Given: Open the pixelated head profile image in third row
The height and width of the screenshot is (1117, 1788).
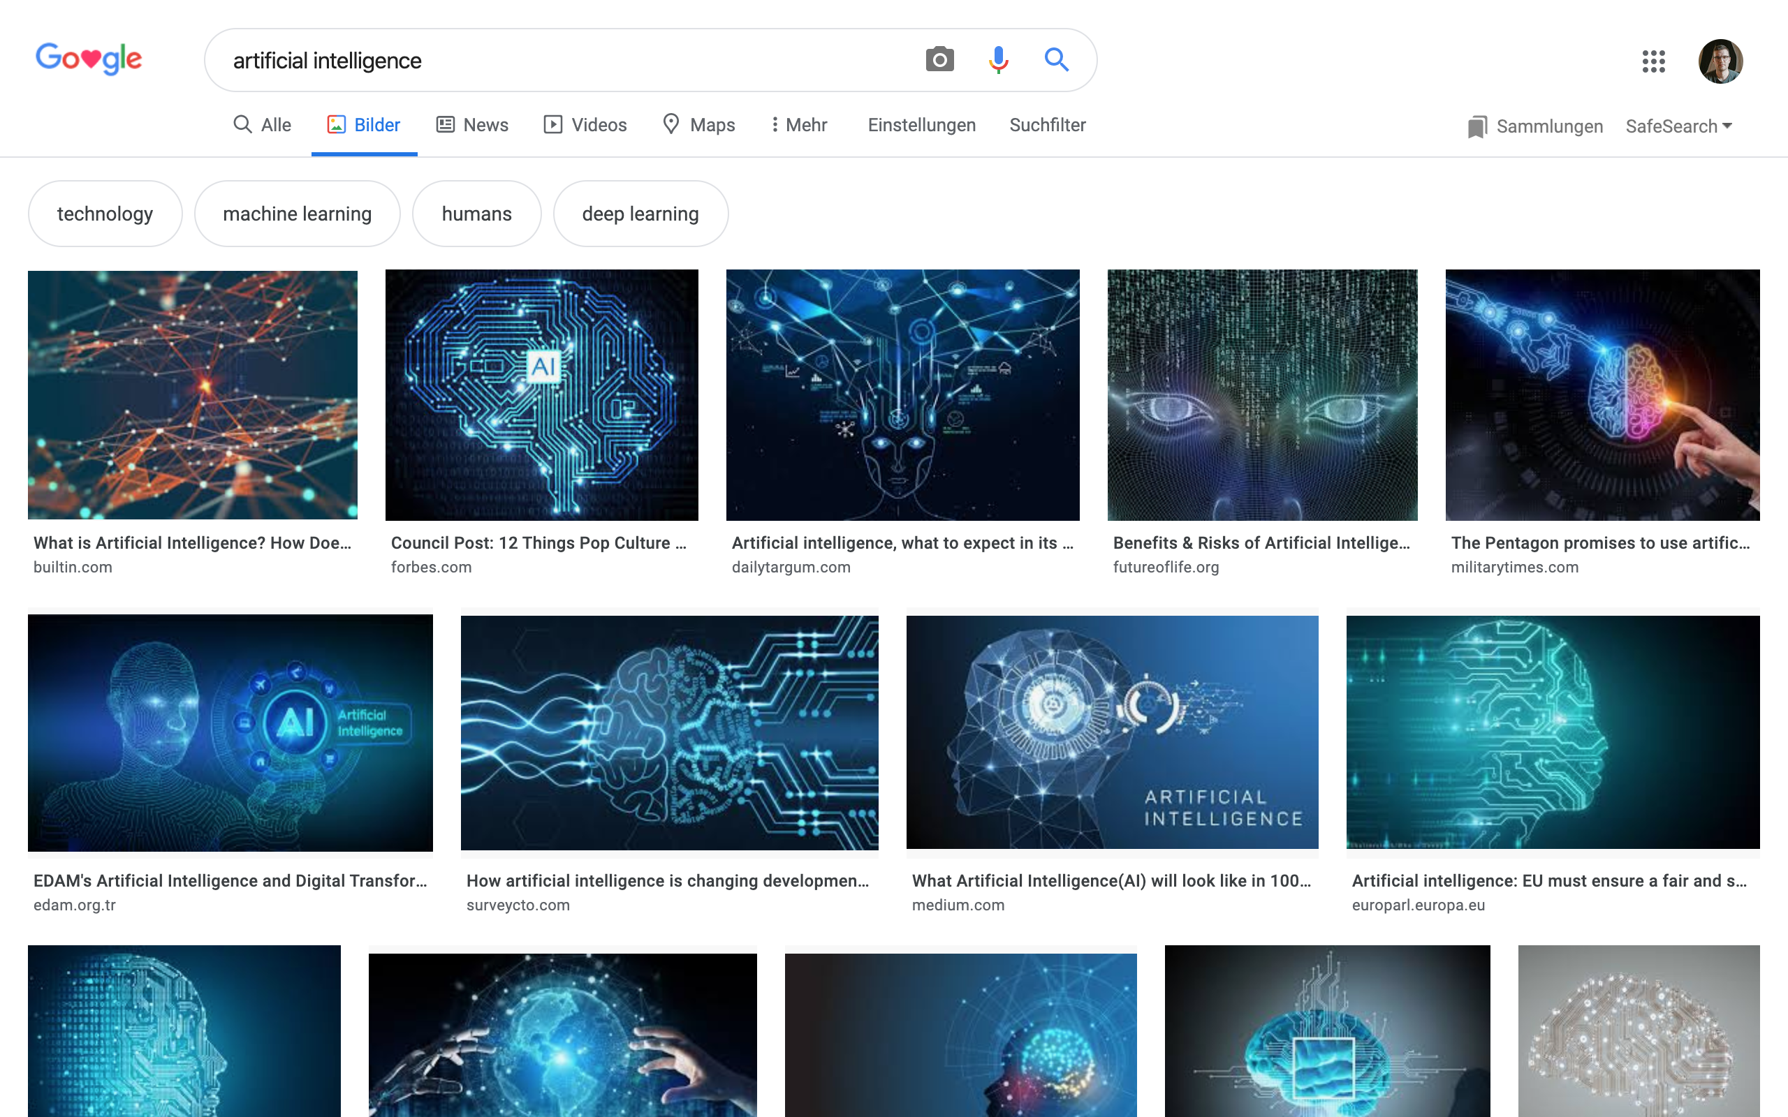Looking at the screenshot, I should 184,1031.
